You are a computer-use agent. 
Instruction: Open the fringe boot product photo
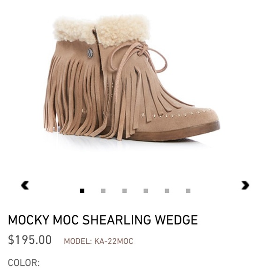[x=132, y=79]
